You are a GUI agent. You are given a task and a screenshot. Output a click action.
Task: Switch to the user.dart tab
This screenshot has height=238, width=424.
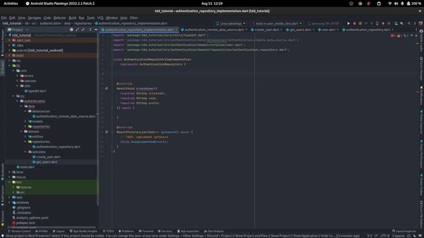329,30
